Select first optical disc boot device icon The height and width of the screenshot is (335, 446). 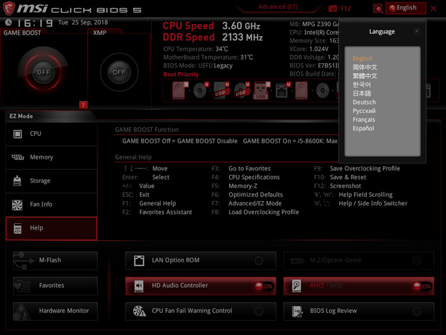click(x=199, y=91)
